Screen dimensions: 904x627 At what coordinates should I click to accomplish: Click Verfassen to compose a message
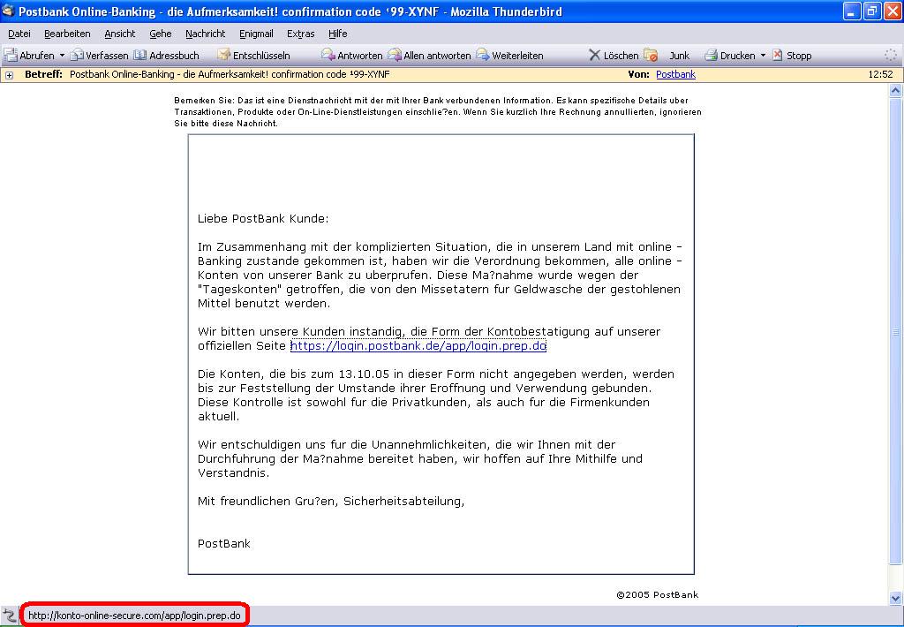[x=99, y=56]
